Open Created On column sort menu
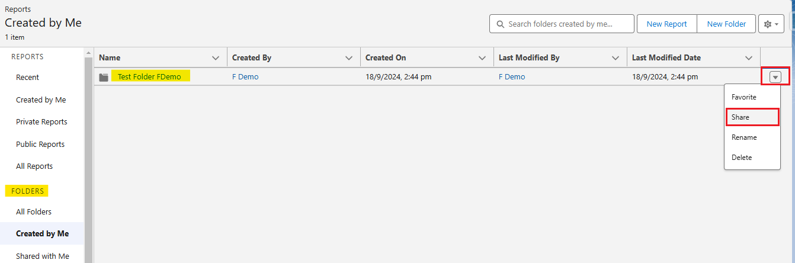 (482, 58)
